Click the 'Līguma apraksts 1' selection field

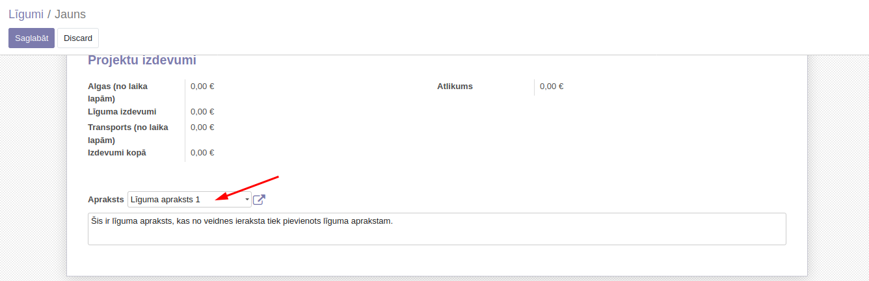[x=185, y=200]
